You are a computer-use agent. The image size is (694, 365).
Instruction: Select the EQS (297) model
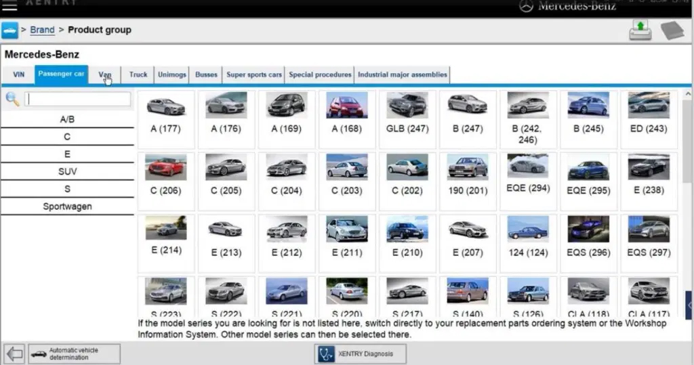649,242
